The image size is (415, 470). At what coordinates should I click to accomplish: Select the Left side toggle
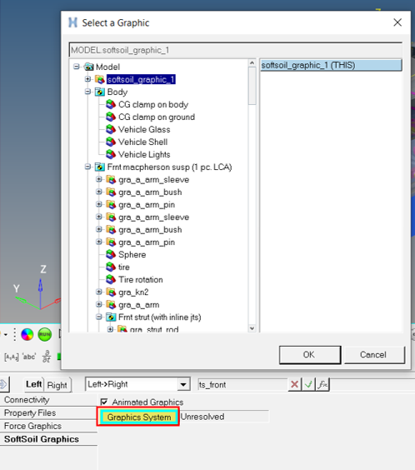pos(33,384)
